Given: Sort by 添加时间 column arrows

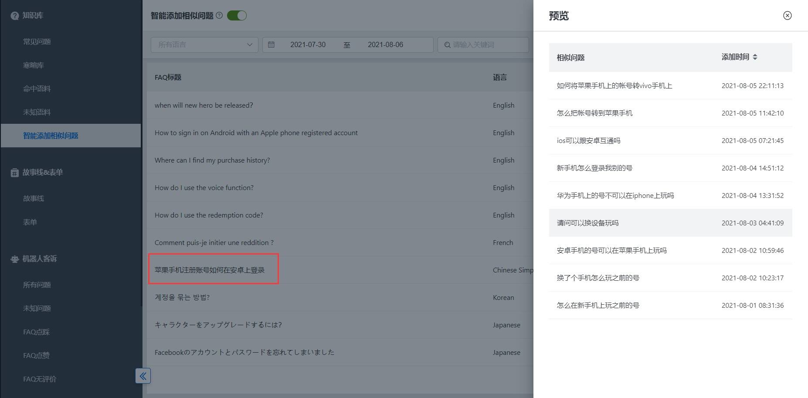Looking at the screenshot, I should [755, 57].
